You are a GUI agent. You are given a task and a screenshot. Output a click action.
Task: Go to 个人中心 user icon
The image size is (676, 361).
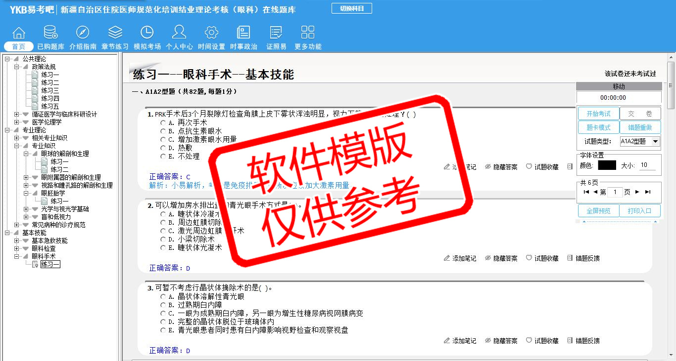pyautogui.click(x=179, y=33)
